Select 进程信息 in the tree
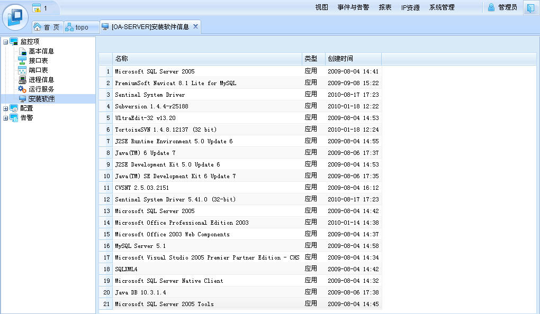This screenshot has height=314, width=540. [41, 80]
